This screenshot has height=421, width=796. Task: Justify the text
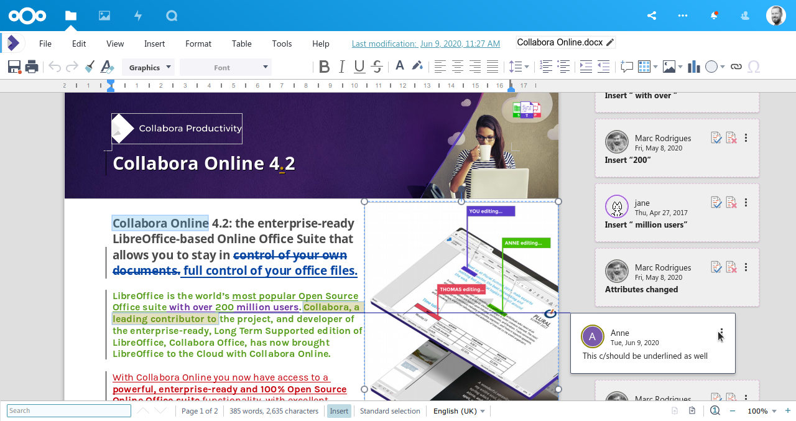pos(493,67)
